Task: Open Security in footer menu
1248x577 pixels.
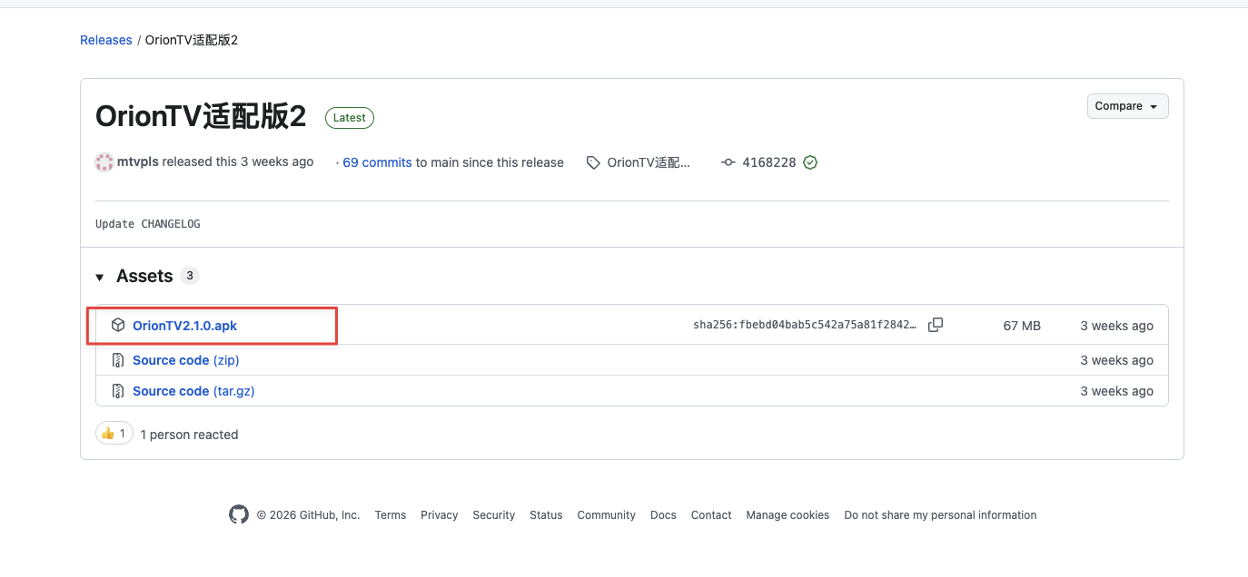Action: coord(493,514)
